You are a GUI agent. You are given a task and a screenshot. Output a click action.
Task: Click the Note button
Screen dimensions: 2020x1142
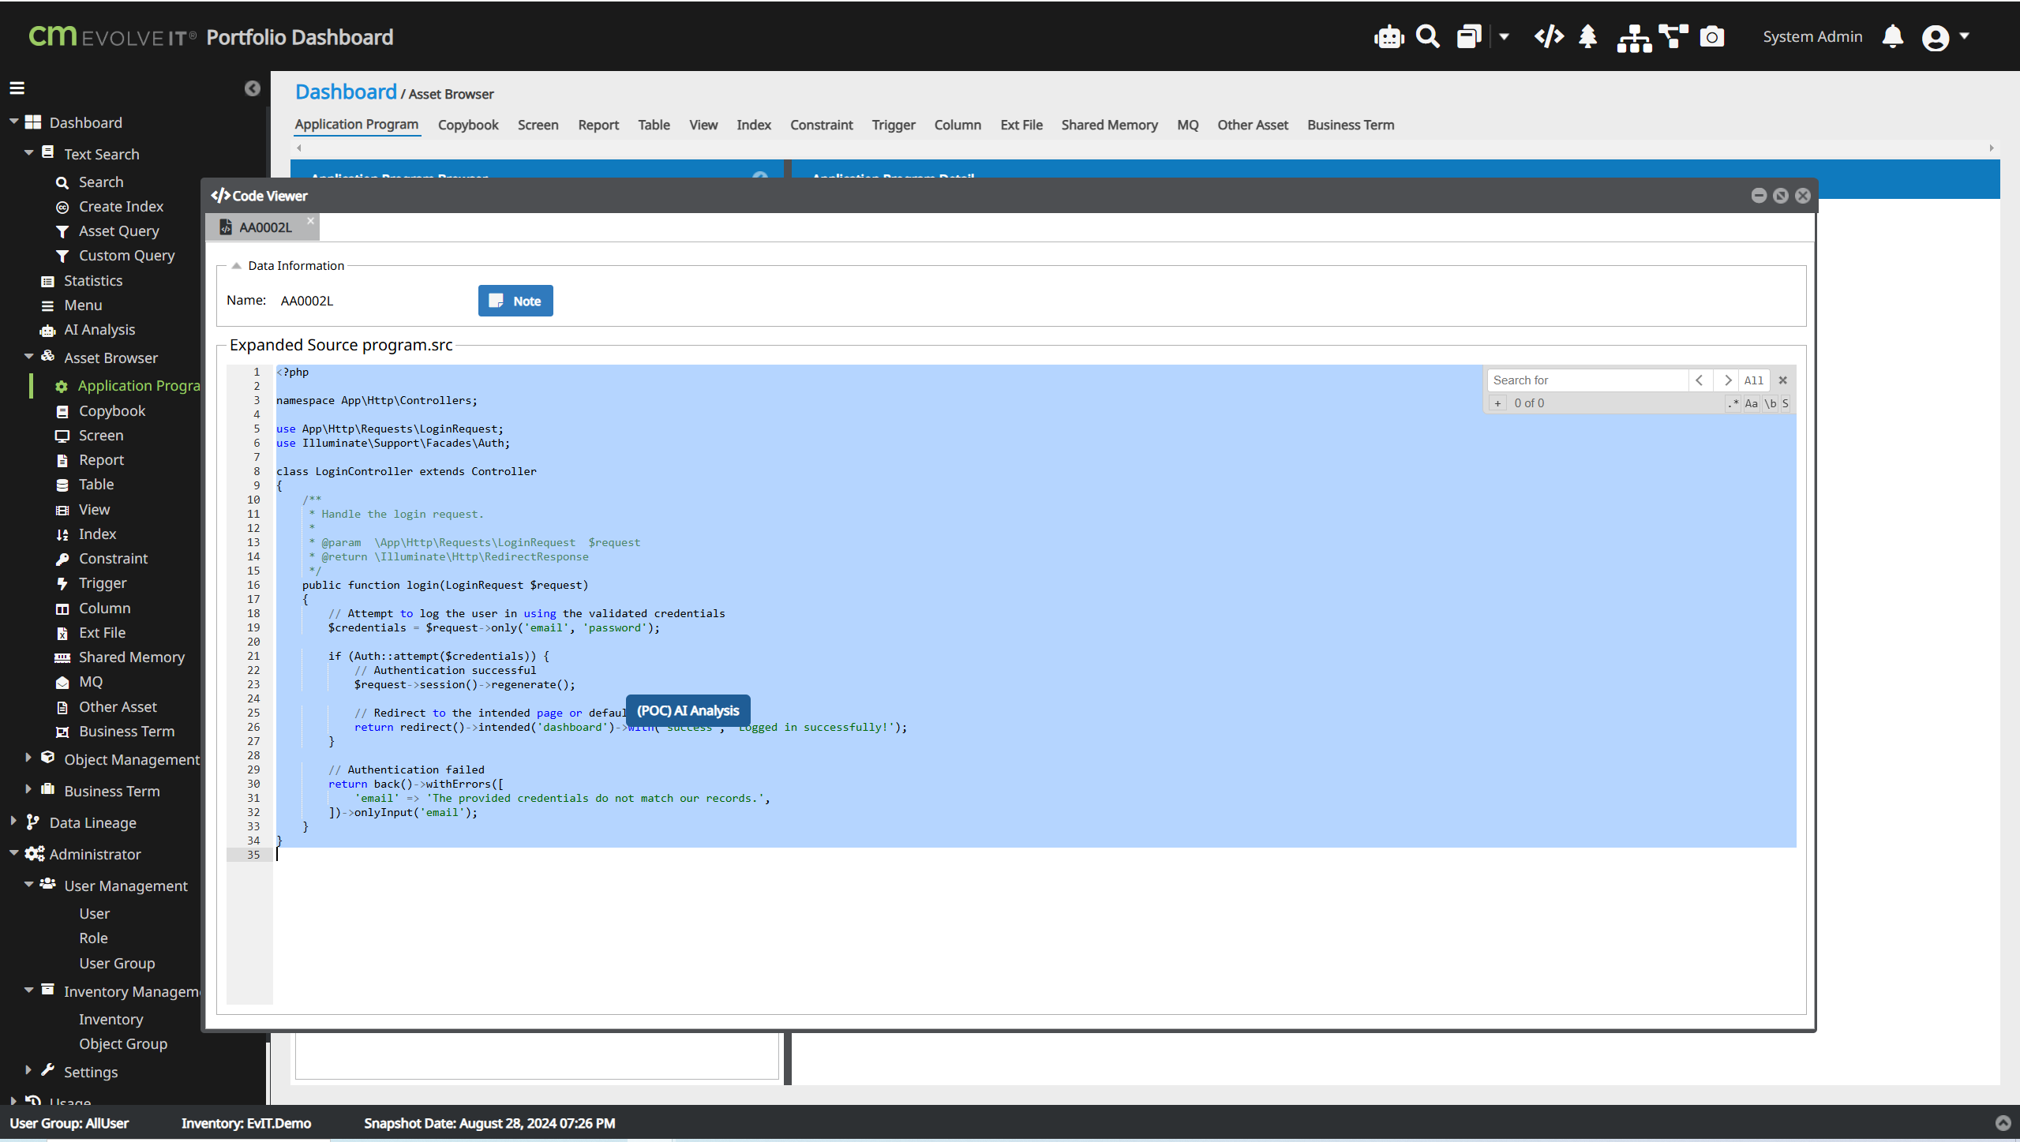[515, 301]
